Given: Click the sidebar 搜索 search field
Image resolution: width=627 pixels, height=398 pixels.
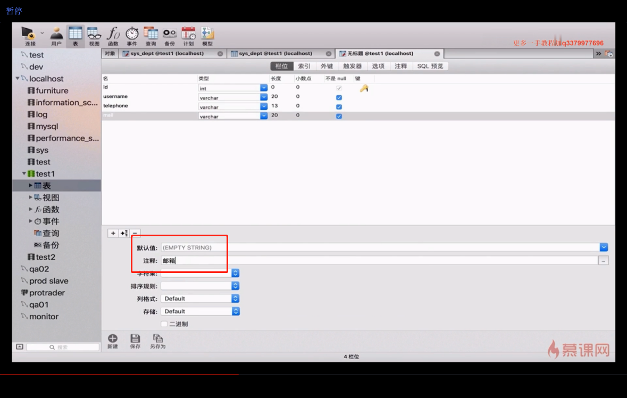Looking at the screenshot, I should 63,347.
